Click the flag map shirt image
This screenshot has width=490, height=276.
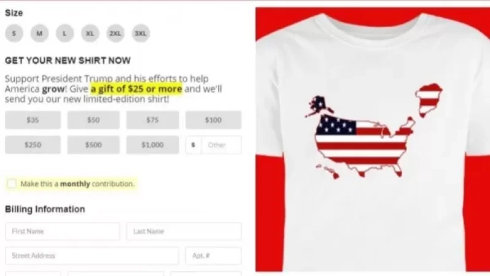tap(373, 140)
